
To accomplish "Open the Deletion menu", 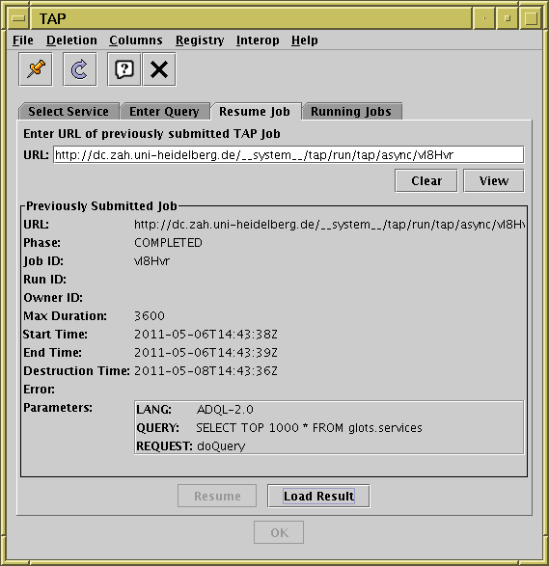I will click(71, 40).
